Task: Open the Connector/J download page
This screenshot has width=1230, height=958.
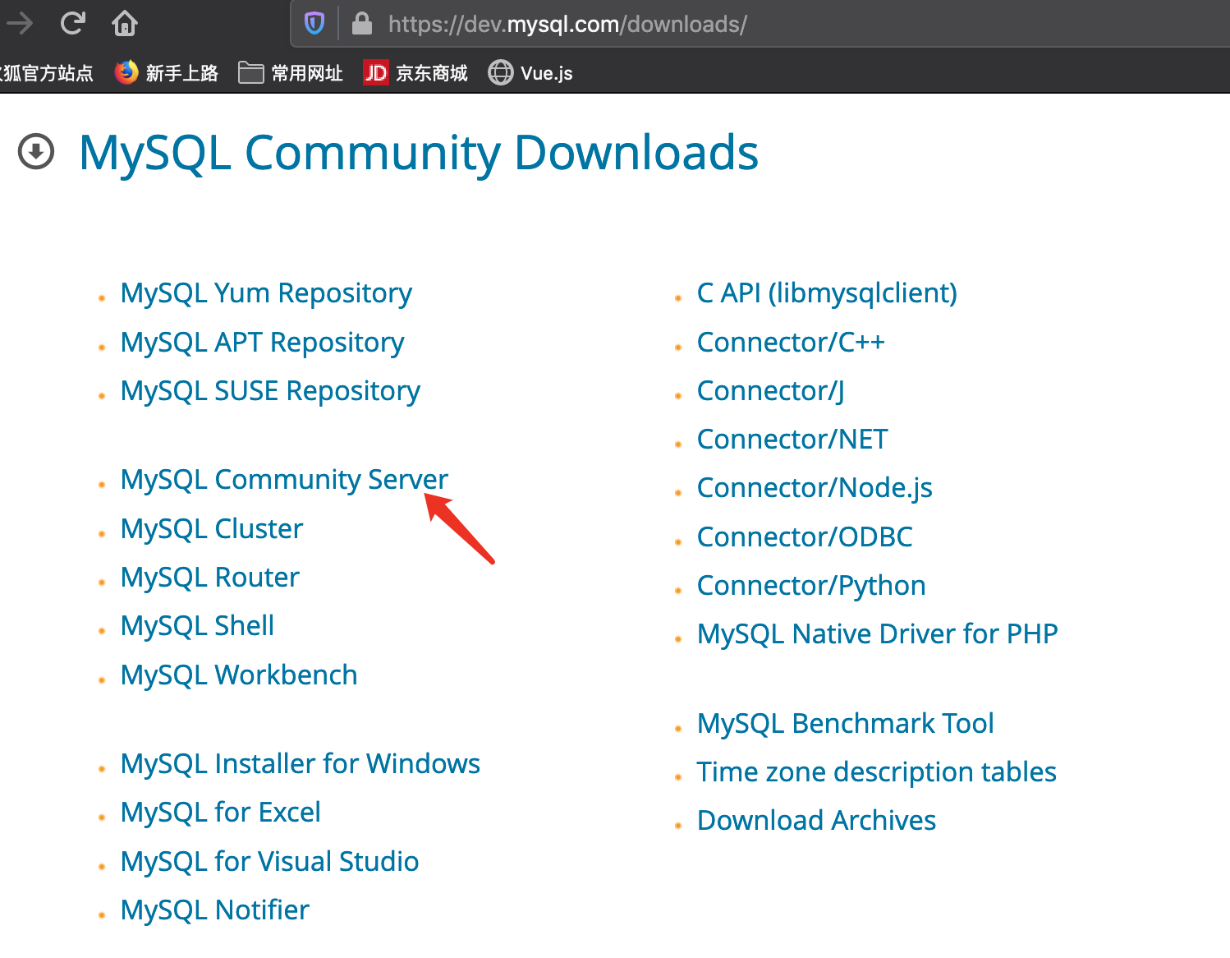Action: point(770,390)
